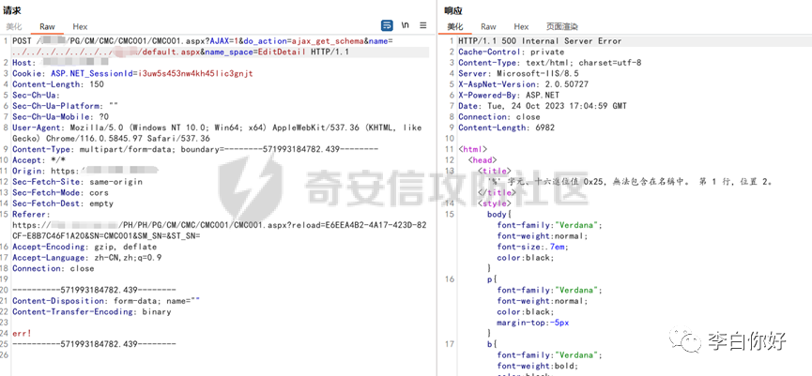
Task: Open the request panel hamburger menu
Action: [x=423, y=25]
